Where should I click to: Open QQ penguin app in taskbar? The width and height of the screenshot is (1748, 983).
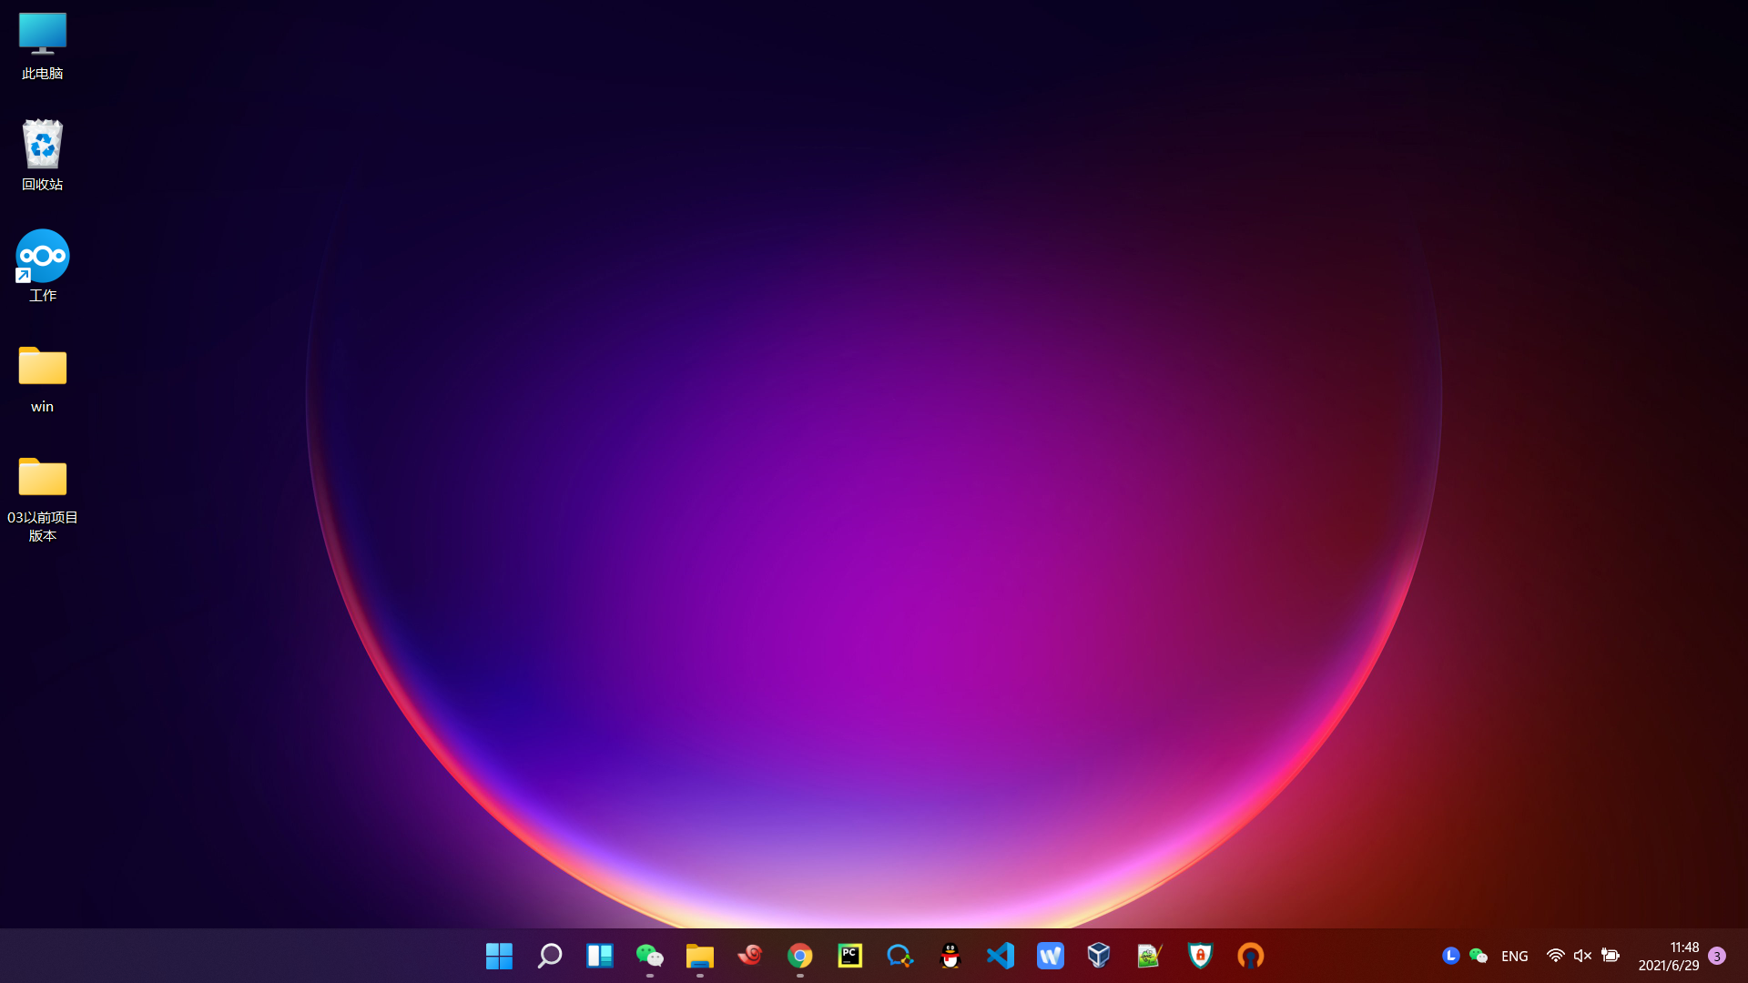coord(950,956)
